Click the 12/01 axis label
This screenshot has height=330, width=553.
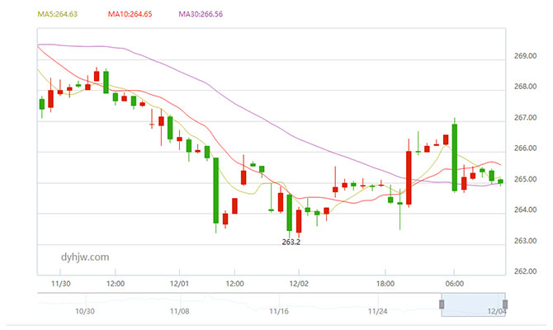click(x=179, y=284)
